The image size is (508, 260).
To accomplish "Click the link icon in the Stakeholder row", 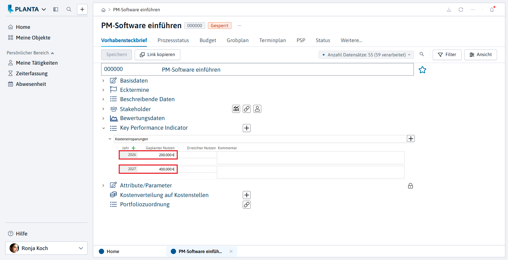I will pyautogui.click(x=247, y=109).
